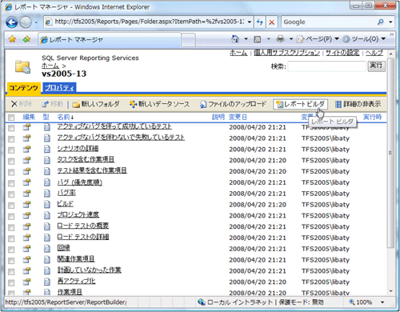Check the box for テスト結果を含む作業項目 row
Viewport: 400px width, 312px height.
[x=11, y=172]
